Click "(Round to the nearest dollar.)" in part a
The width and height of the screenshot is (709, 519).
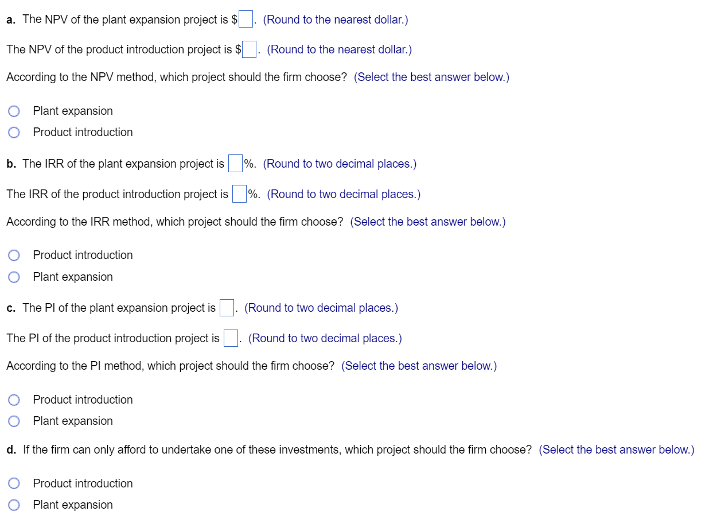click(335, 19)
